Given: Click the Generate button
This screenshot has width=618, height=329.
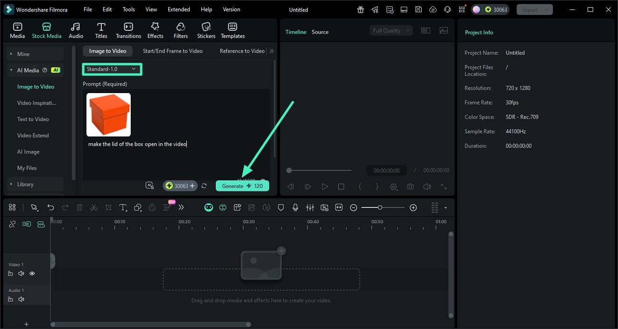Looking at the screenshot, I should [x=242, y=186].
